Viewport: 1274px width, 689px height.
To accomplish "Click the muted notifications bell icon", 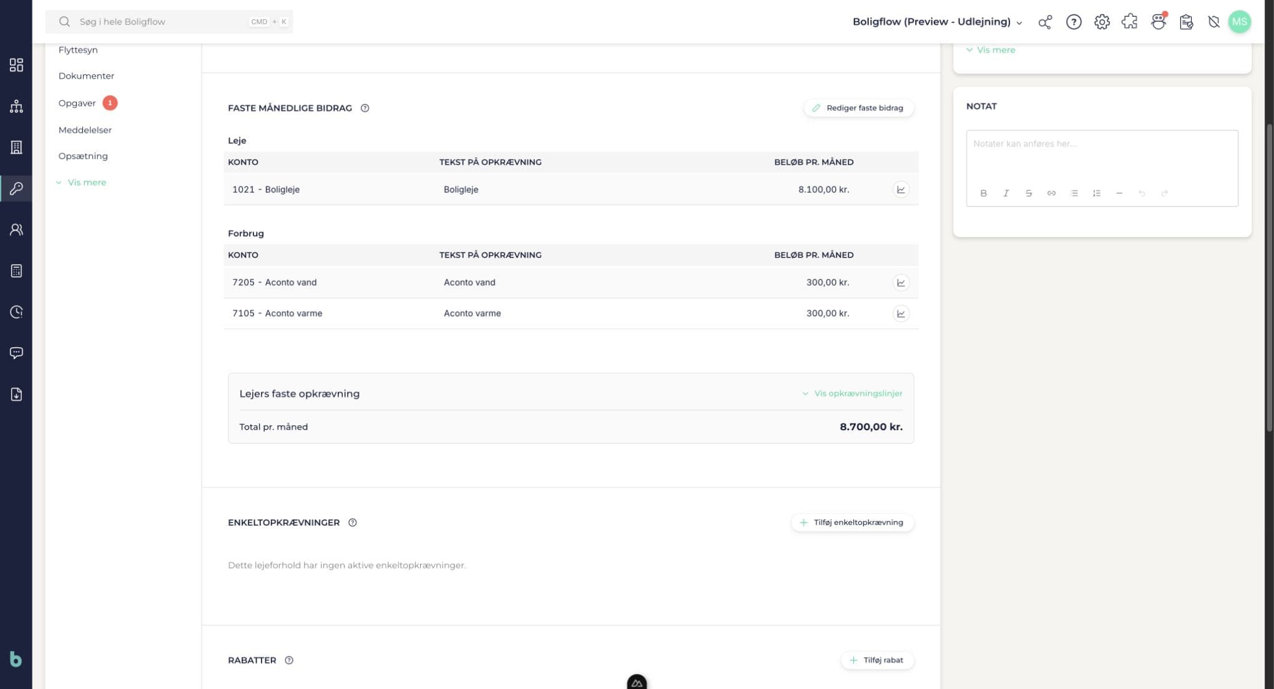I will [x=1213, y=22].
